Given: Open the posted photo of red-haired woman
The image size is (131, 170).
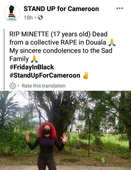Looking at the screenshot, I should [65, 130].
